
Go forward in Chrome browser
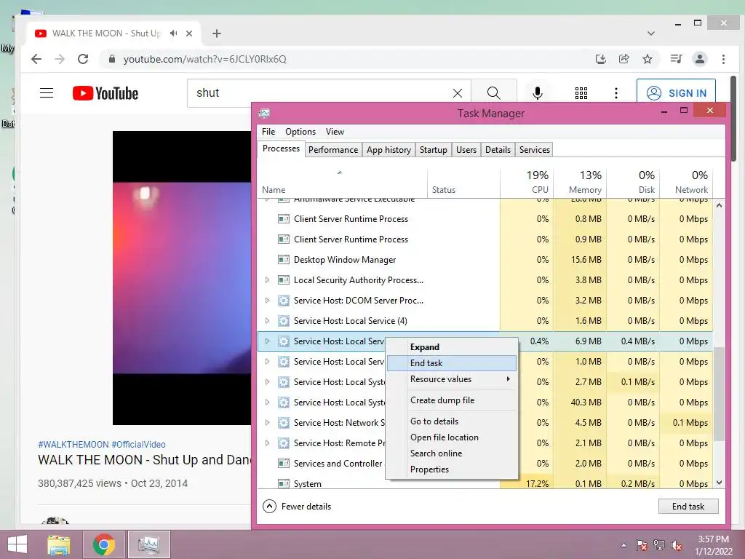pos(60,59)
